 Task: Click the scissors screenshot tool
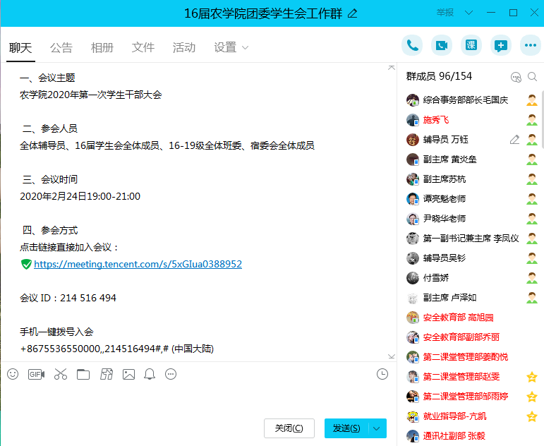tap(60, 374)
